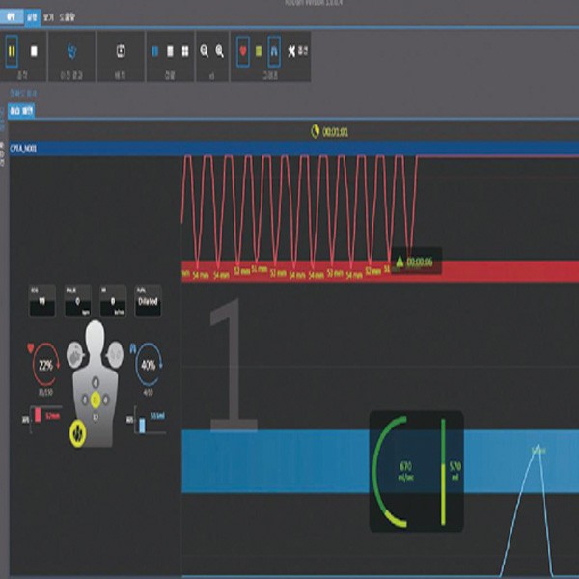Select the list layout icon
The height and width of the screenshot is (579, 579).
(x=170, y=49)
